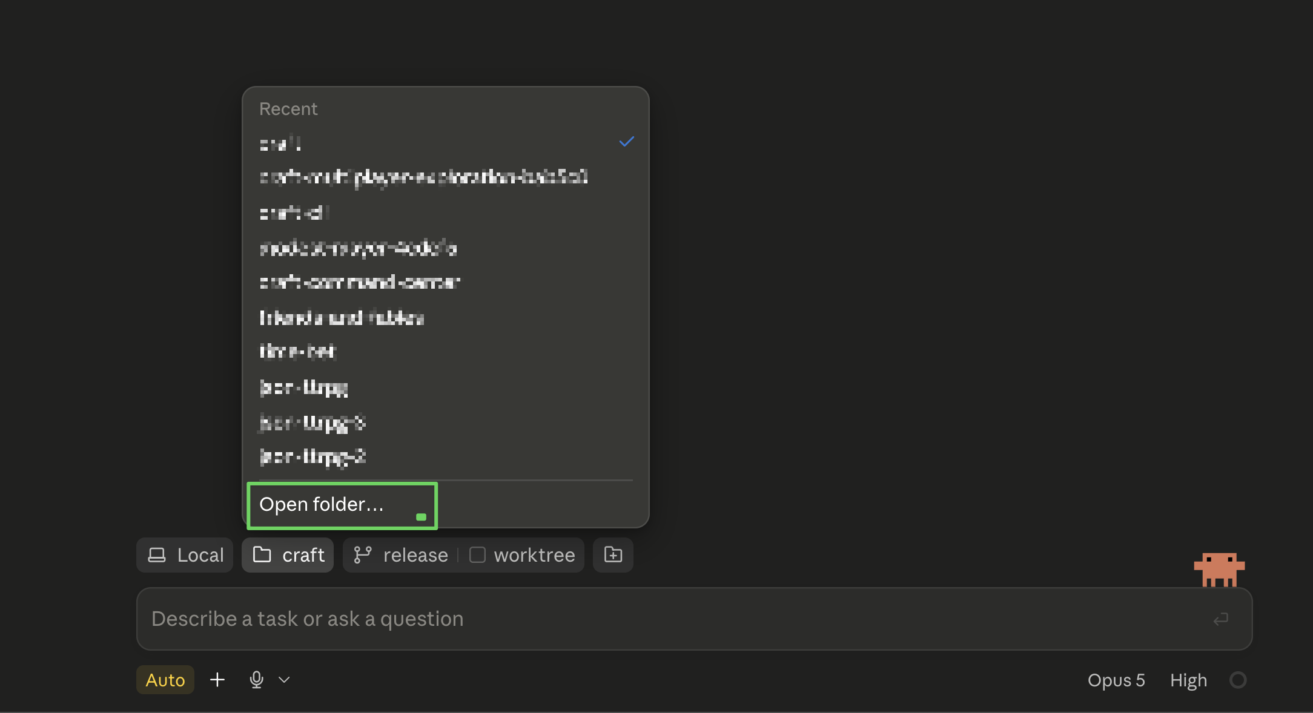The height and width of the screenshot is (713, 1313).
Task: Open the Opus 5 model selector
Action: [1116, 680]
